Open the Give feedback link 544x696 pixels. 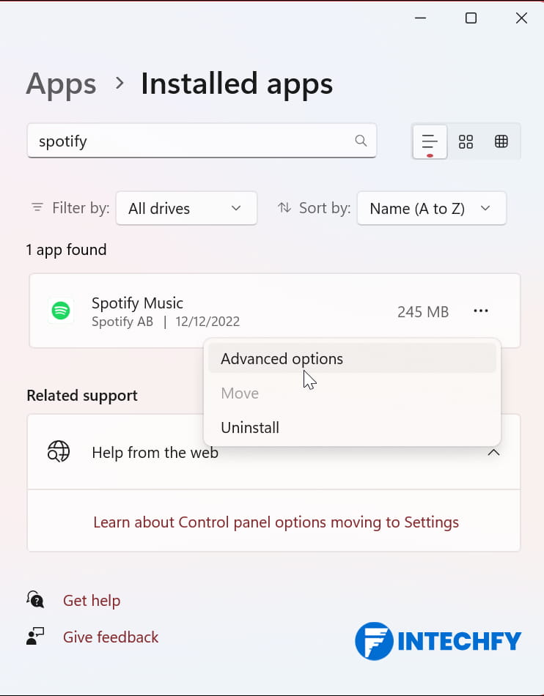(x=111, y=637)
